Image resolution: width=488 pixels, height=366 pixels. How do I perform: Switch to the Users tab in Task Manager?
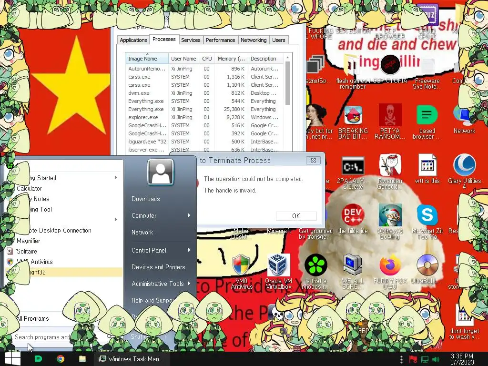(x=278, y=40)
